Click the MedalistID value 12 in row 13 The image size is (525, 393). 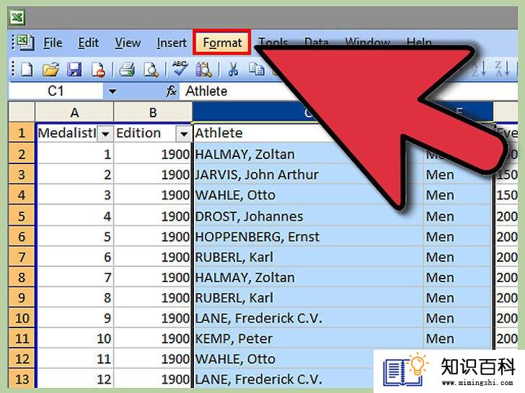(75, 379)
